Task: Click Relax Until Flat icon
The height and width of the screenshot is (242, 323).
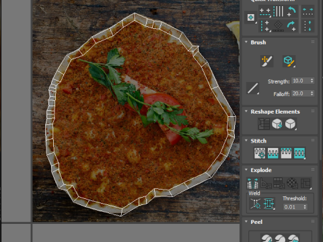Action: tap(277, 124)
